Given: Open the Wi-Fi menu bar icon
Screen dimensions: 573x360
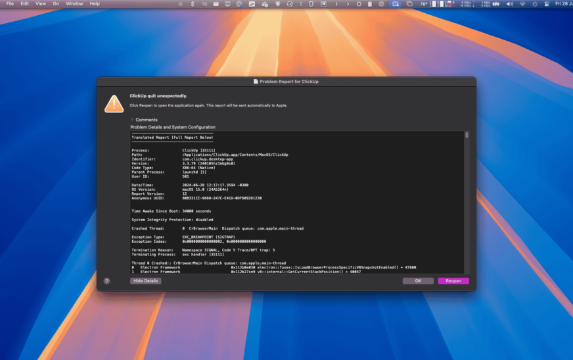Looking at the screenshot, I should (x=522, y=4).
